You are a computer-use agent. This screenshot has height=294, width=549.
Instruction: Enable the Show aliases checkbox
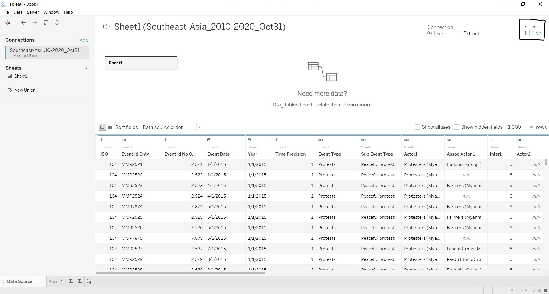click(x=417, y=127)
